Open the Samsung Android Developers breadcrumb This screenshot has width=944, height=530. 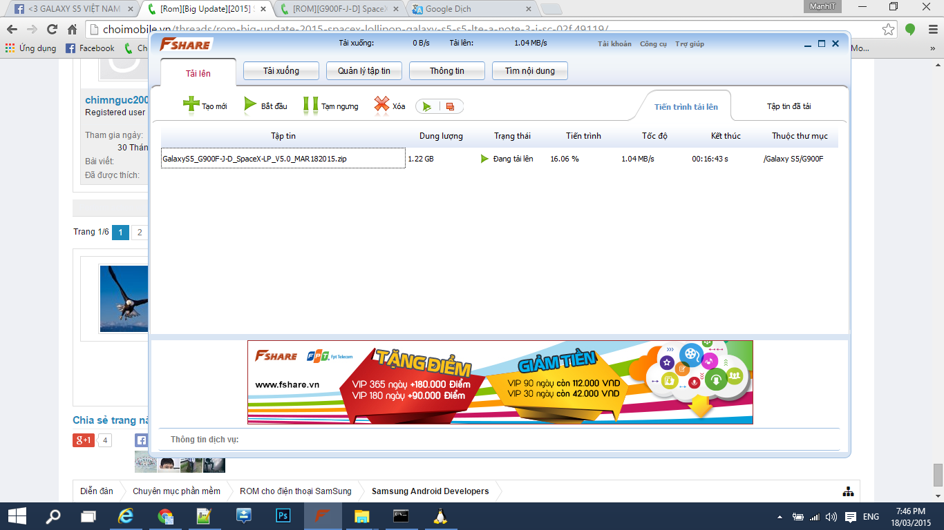[430, 491]
